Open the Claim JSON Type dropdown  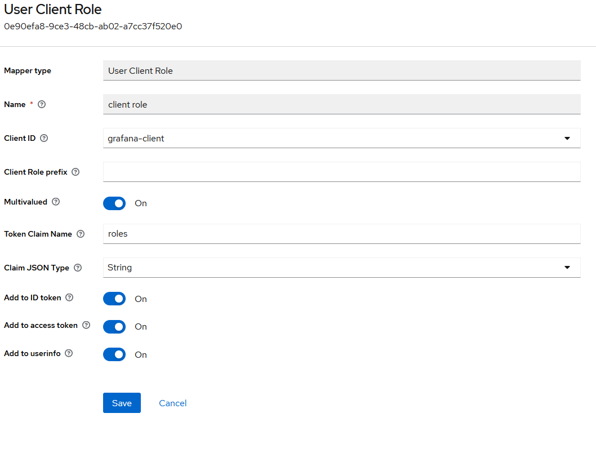pos(341,268)
